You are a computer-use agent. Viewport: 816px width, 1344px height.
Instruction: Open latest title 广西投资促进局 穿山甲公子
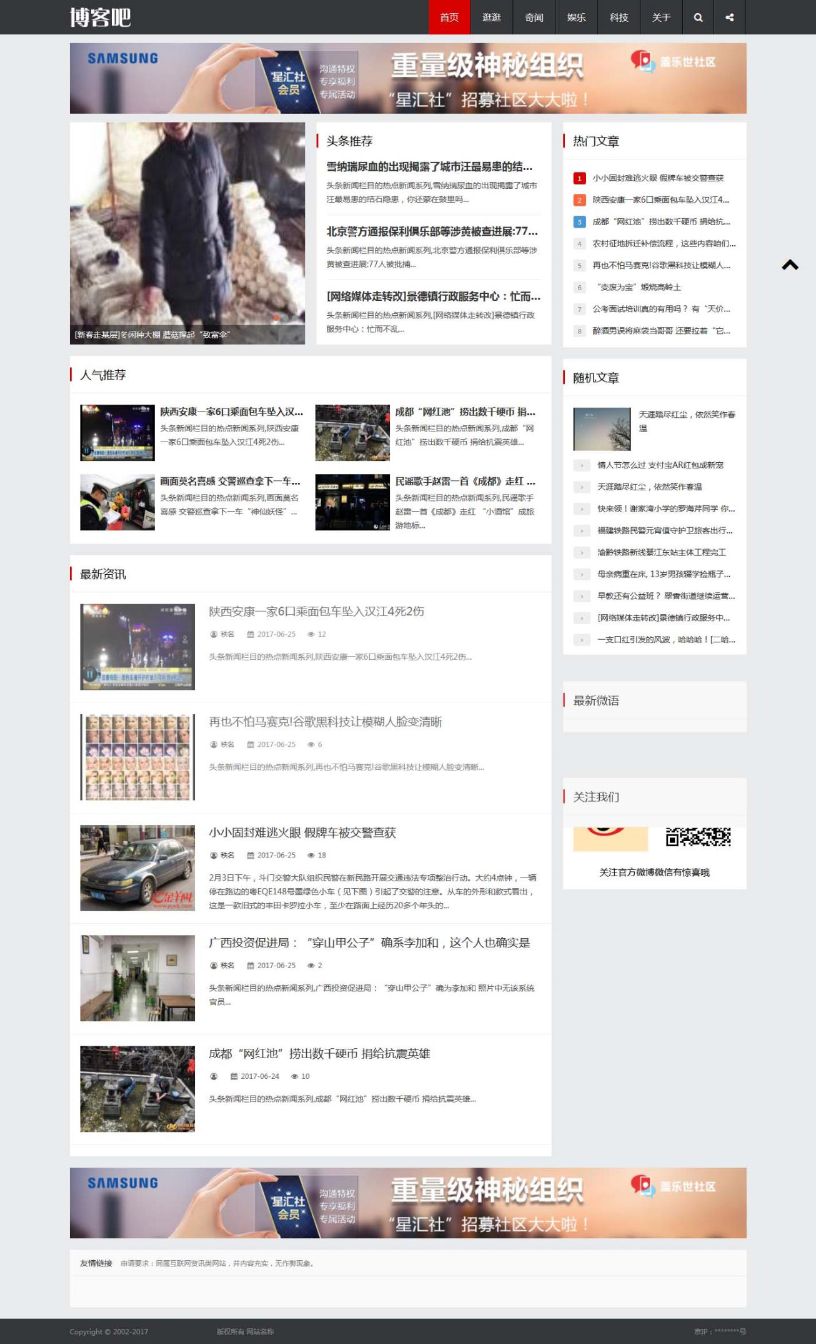click(x=369, y=943)
